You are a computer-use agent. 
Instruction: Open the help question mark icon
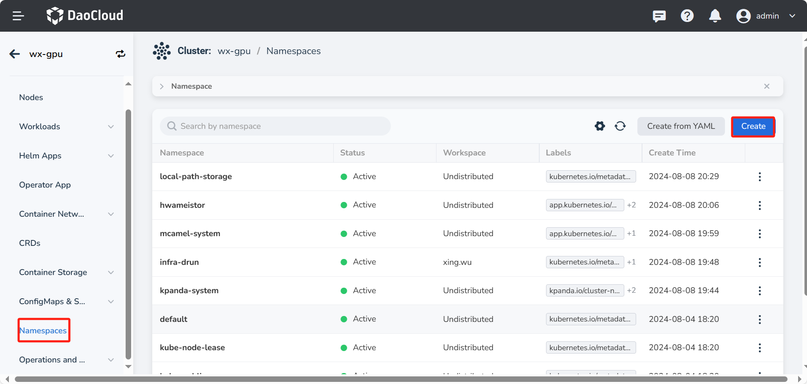click(687, 16)
